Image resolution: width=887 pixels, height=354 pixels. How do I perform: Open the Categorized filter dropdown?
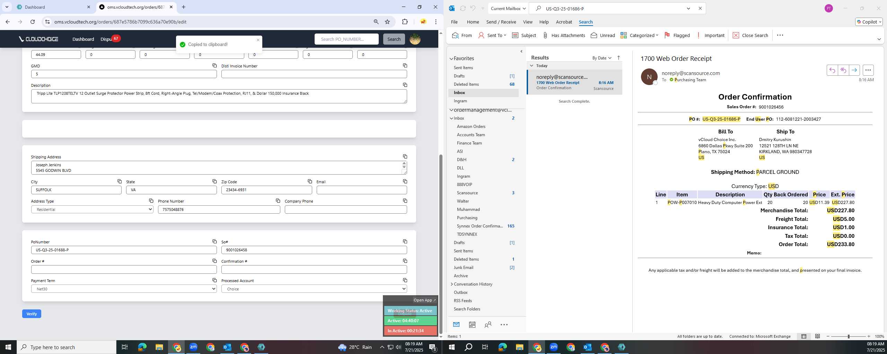click(x=639, y=35)
